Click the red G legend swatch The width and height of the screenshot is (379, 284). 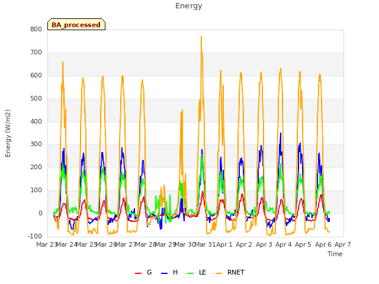[x=138, y=273]
